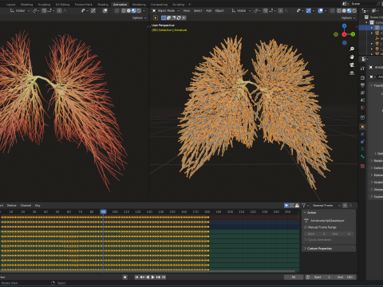Open the Add menu in right viewport
The image size is (383, 287).
[208, 10]
